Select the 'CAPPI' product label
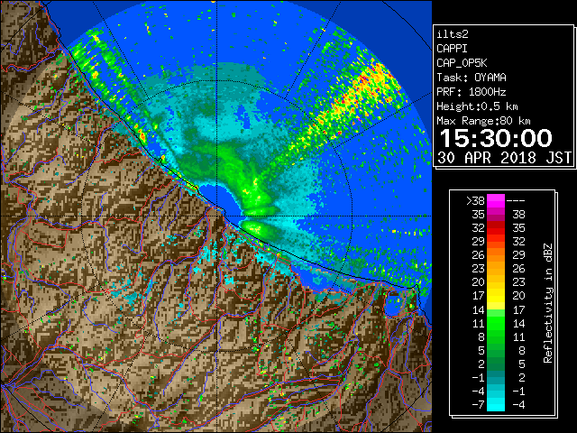This screenshot has height=433, width=577. [x=452, y=49]
